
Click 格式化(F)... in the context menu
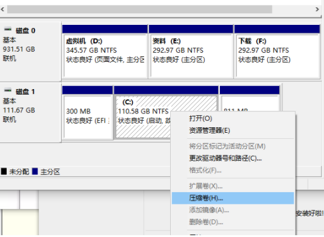[x=205, y=170]
